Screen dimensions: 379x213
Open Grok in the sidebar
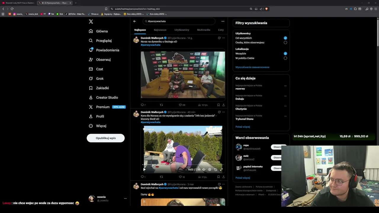[96, 78]
